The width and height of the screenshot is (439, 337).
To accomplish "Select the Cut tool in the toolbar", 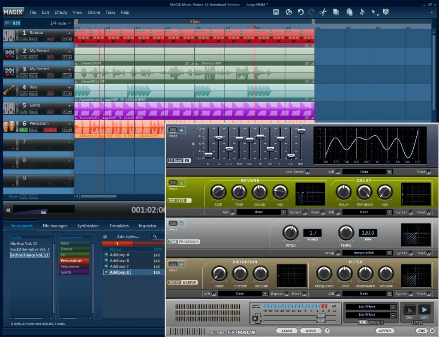I will (324, 12).
